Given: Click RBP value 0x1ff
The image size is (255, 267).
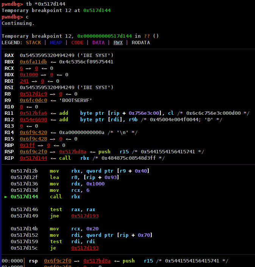Looking at the screenshot, I should [27, 145].
